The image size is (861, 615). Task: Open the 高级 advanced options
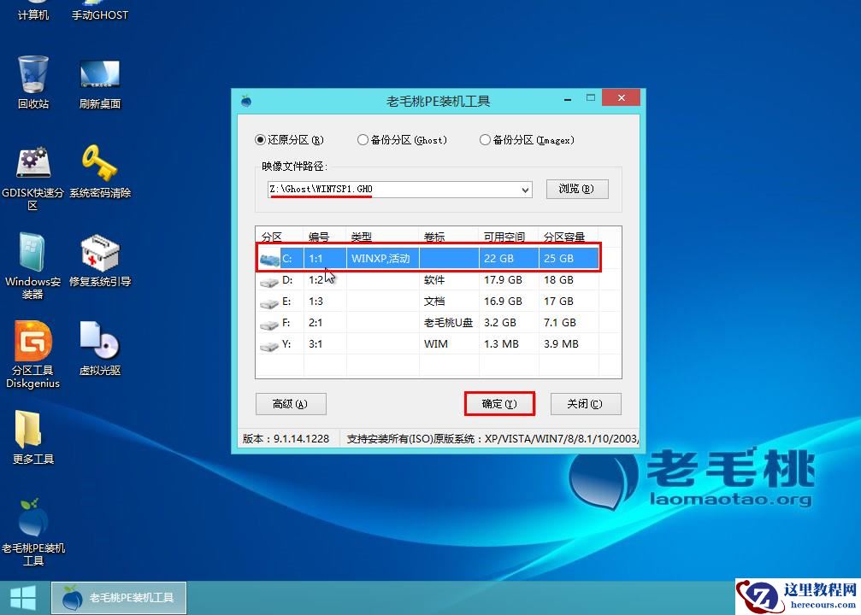(x=291, y=403)
